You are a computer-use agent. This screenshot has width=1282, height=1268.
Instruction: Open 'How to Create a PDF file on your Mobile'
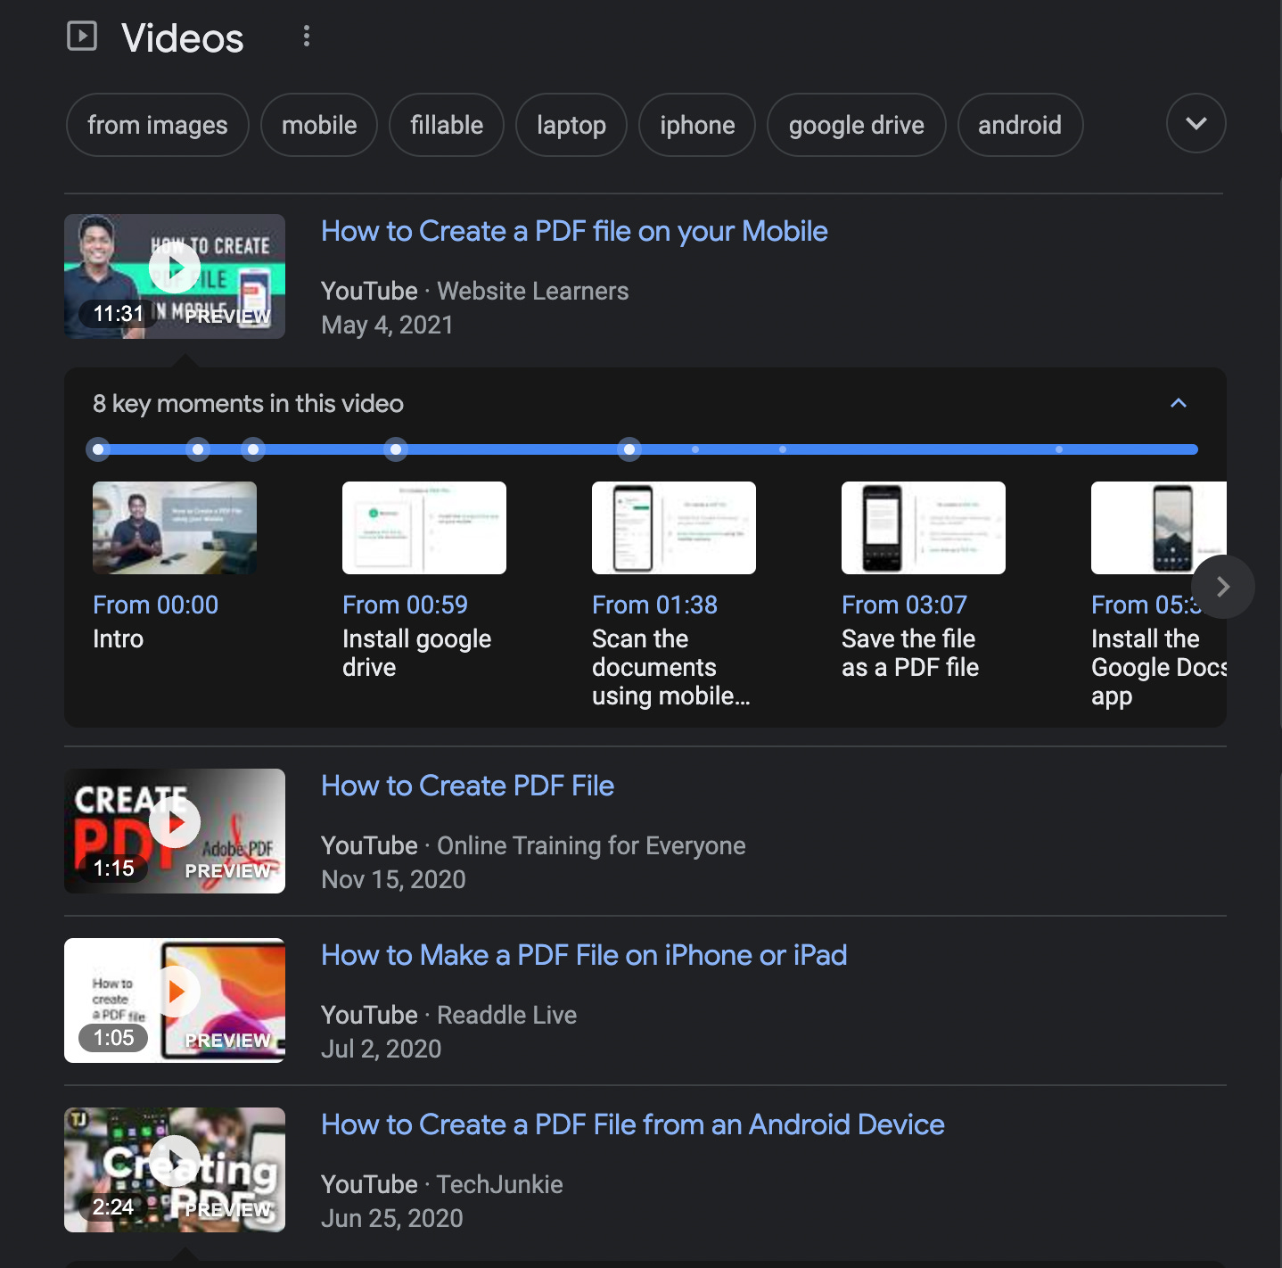[x=574, y=232]
